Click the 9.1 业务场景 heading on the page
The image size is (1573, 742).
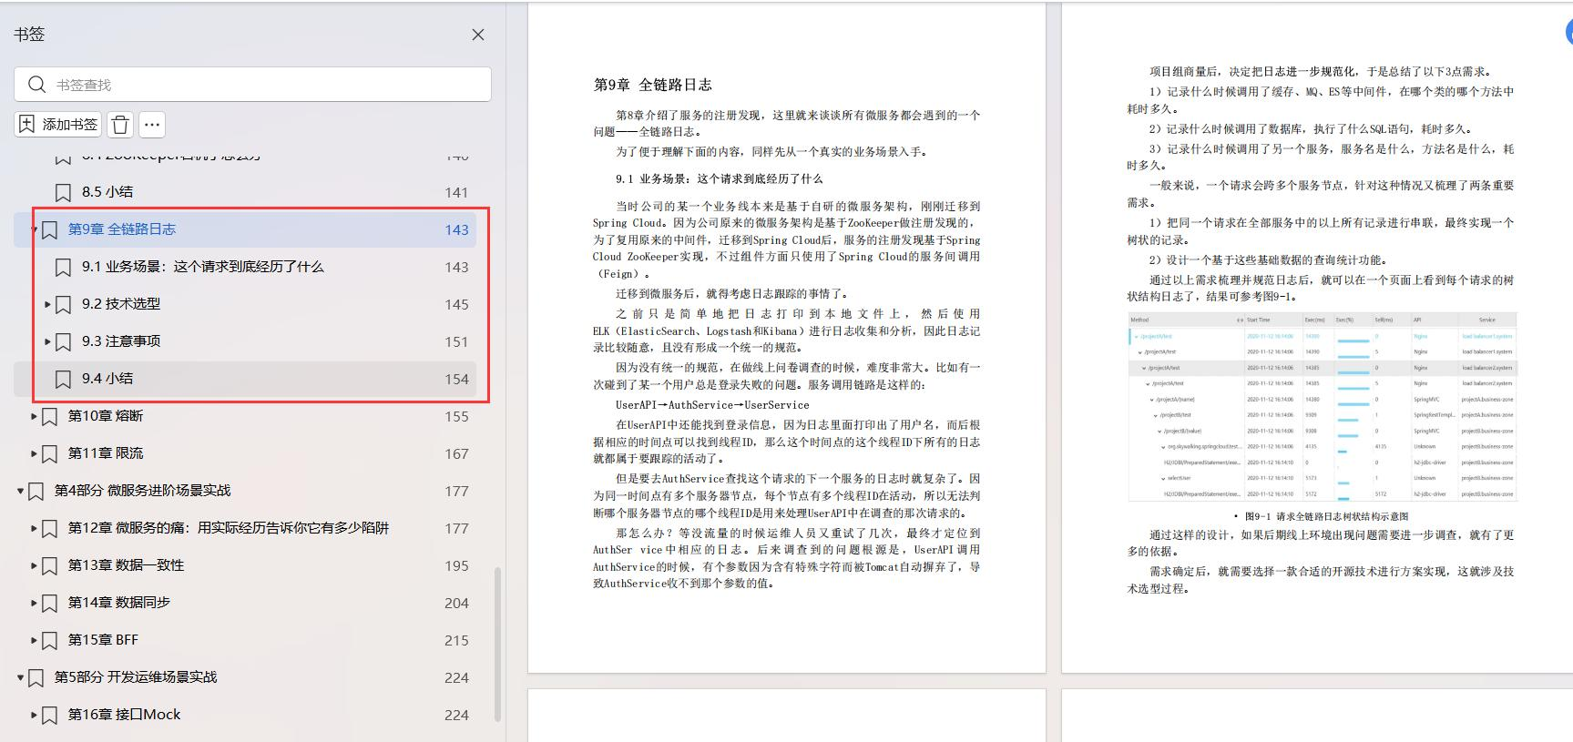[x=719, y=179]
